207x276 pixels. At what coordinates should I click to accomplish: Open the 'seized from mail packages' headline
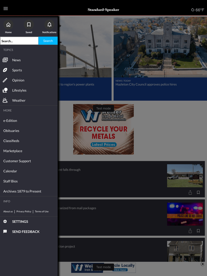click(x=77, y=208)
